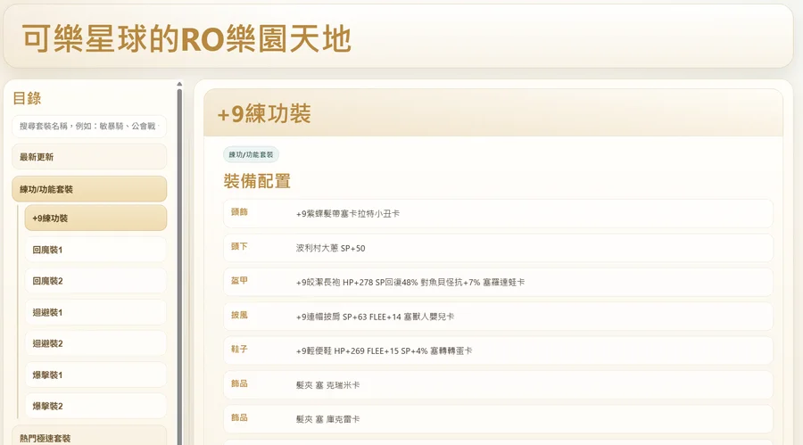This screenshot has width=803, height=445.
Task: Click the 飾品 克瑞米卡 row
Action: click(x=497, y=384)
